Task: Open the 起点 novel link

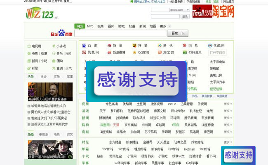Action: pos(100,156)
